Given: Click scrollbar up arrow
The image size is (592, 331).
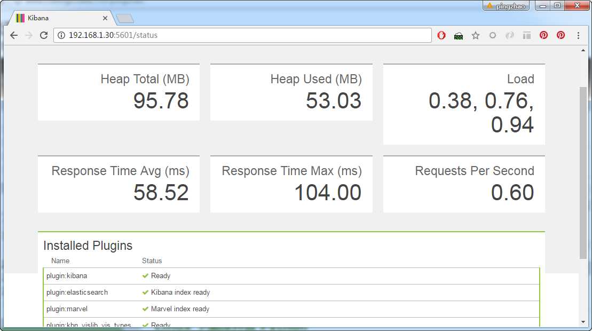Looking at the screenshot, I should (583, 50).
